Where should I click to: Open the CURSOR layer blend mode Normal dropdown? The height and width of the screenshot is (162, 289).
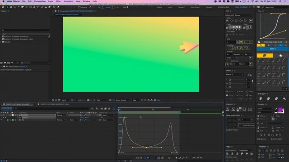coord(61,115)
